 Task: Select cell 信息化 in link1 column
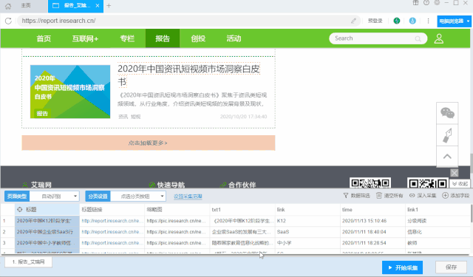(438, 232)
